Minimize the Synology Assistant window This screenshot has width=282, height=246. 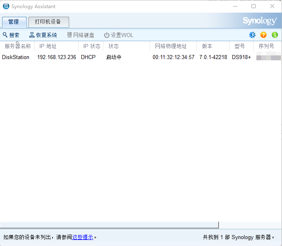pyautogui.click(x=235, y=6)
